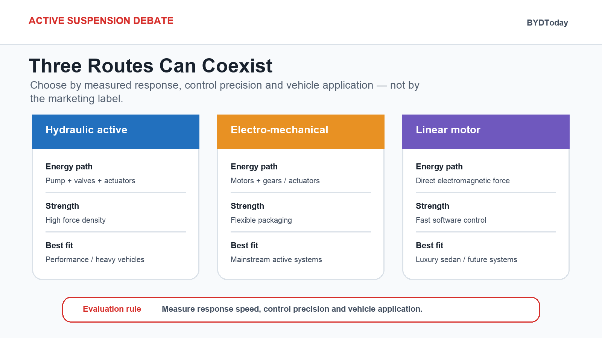Select Fast software control text
The width and height of the screenshot is (602, 338).
point(451,220)
